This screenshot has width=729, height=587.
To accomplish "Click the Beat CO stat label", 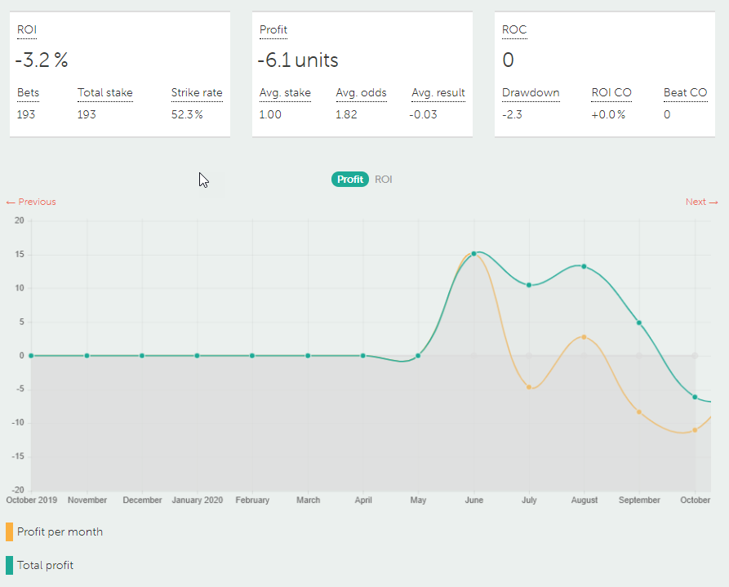I will (x=685, y=92).
